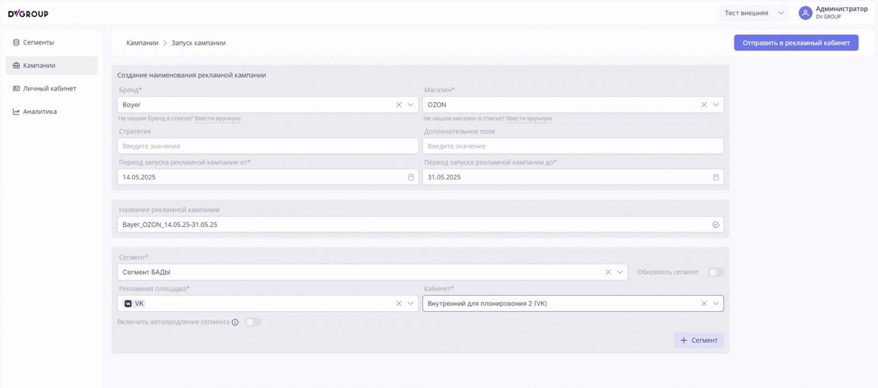Click the Аналитика chart icon
The width and height of the screenshot is (878, 388).
(16, 111)
